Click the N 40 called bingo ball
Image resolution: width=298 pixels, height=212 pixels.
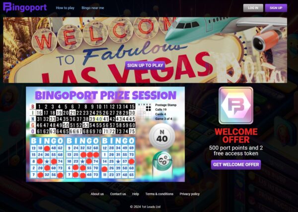click(162, 136)
